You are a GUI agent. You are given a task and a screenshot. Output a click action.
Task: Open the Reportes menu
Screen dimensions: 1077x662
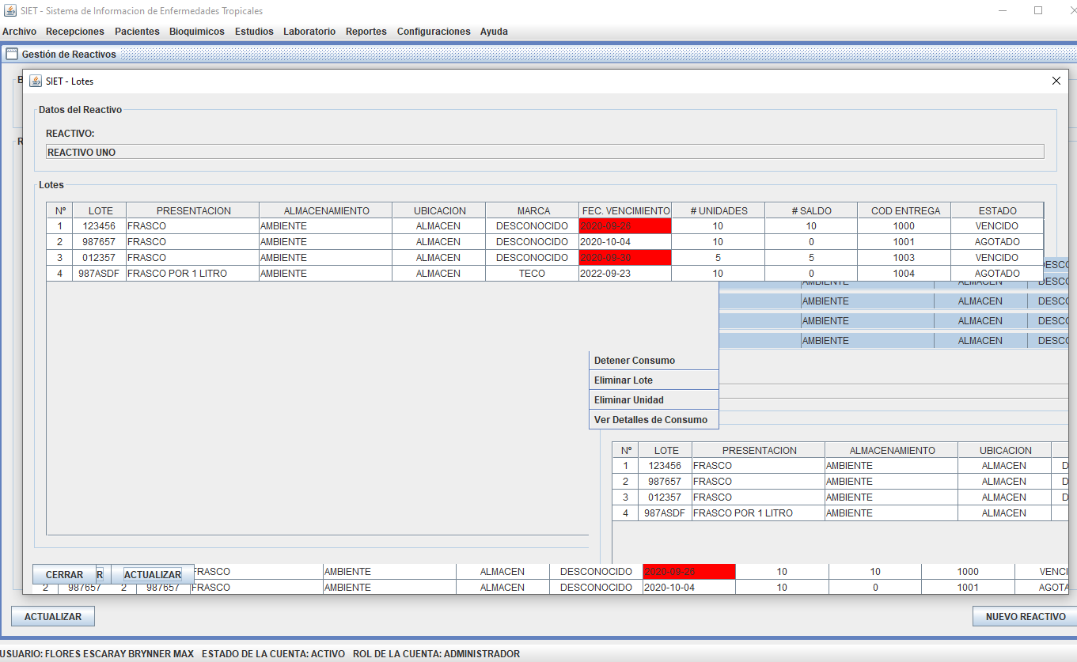click(x=366, y=32)
